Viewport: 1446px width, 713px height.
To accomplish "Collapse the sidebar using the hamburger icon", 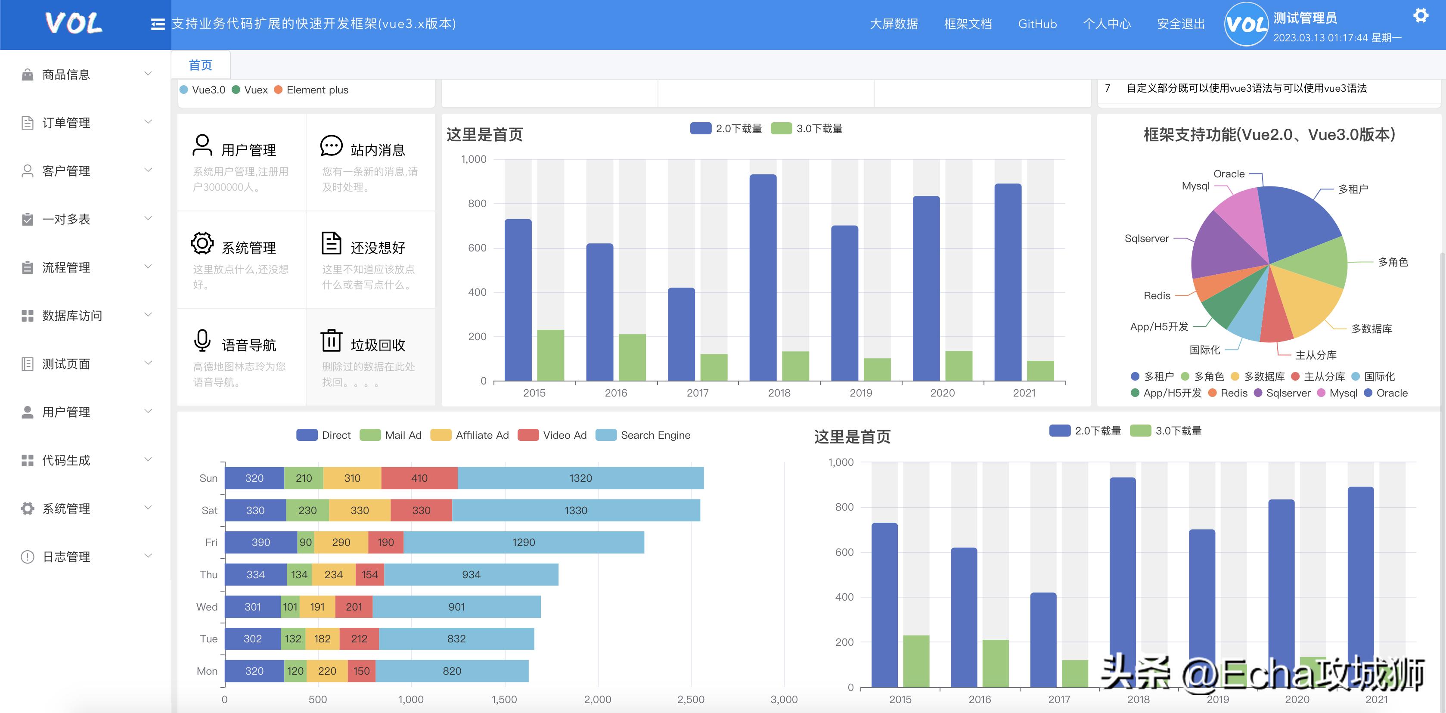I will click(x=158, y=24).
